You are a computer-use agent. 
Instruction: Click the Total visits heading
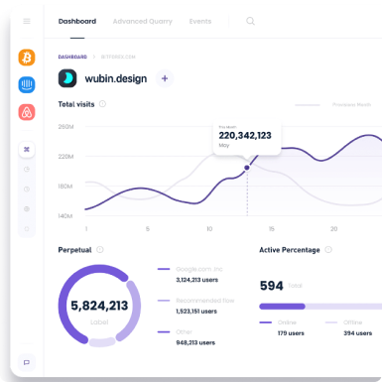click(x=76, y=104)
